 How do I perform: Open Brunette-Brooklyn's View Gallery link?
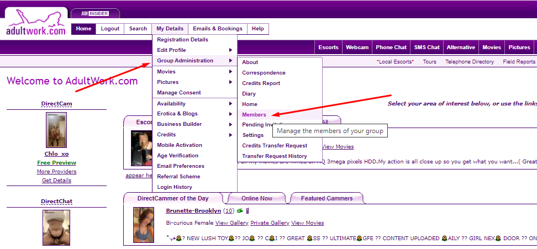232,223
